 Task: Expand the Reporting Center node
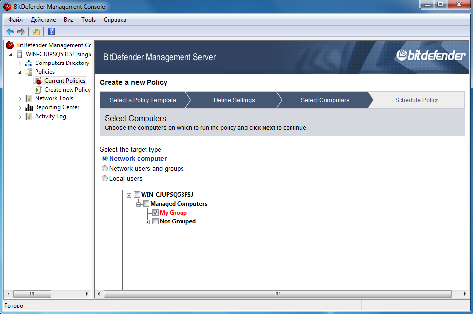(20, 108)
